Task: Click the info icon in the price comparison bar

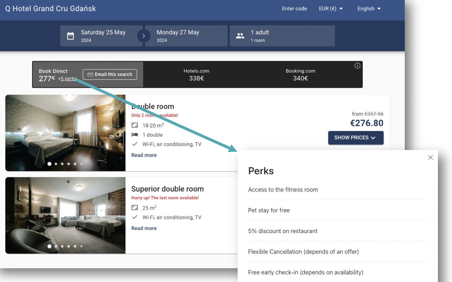Action: 357,66
